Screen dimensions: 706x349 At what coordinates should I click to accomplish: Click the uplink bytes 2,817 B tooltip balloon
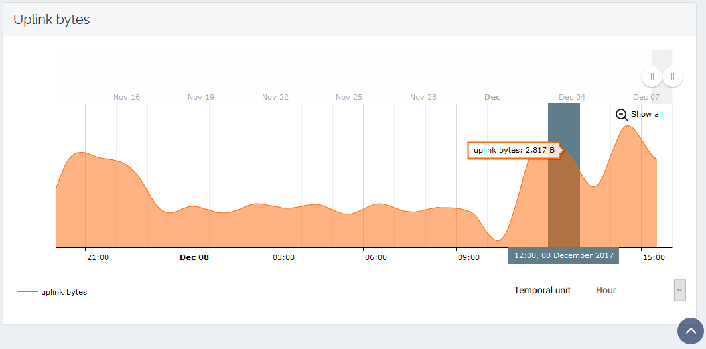point(514,151)
